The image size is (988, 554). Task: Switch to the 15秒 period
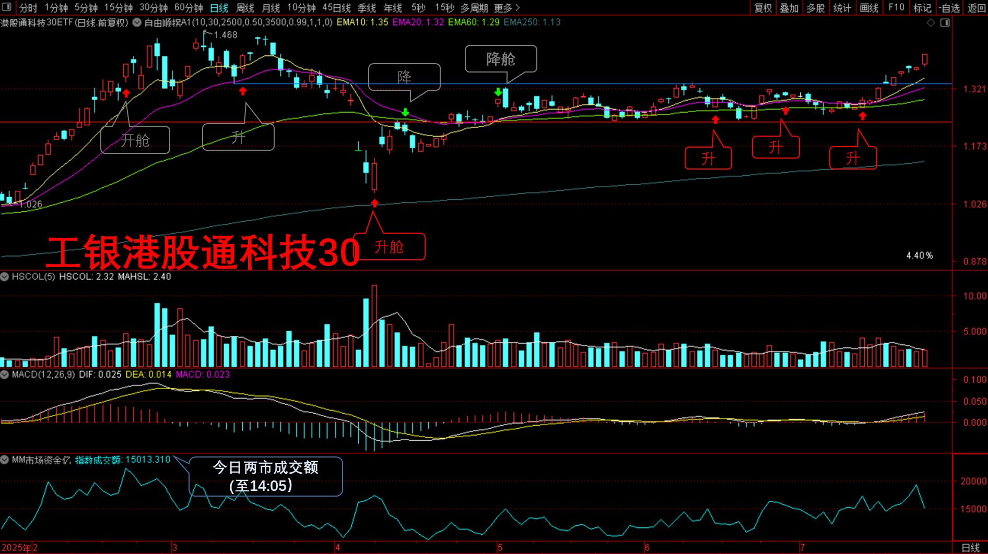[444, 8]
